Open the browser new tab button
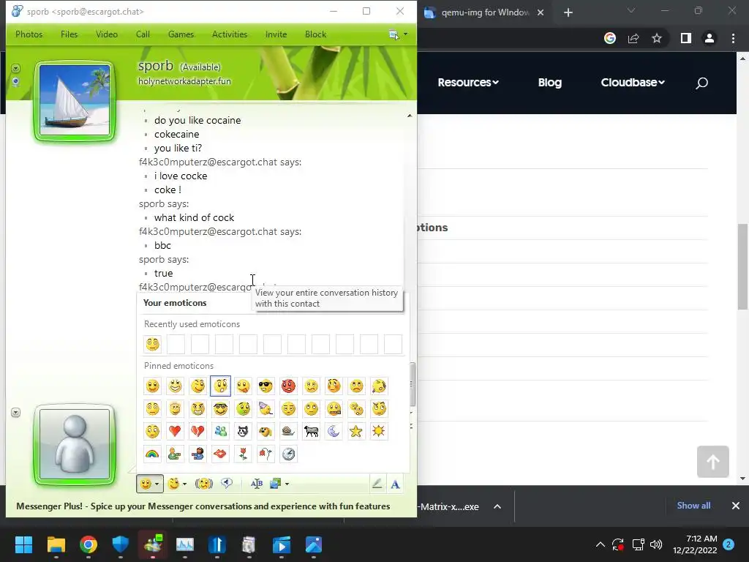 (x=568, y=12)
